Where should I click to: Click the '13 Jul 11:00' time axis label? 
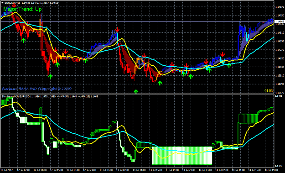click(x=140, y=170)
